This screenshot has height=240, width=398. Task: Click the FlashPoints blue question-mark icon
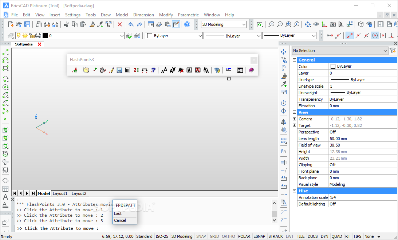click(x=153, y=70)
